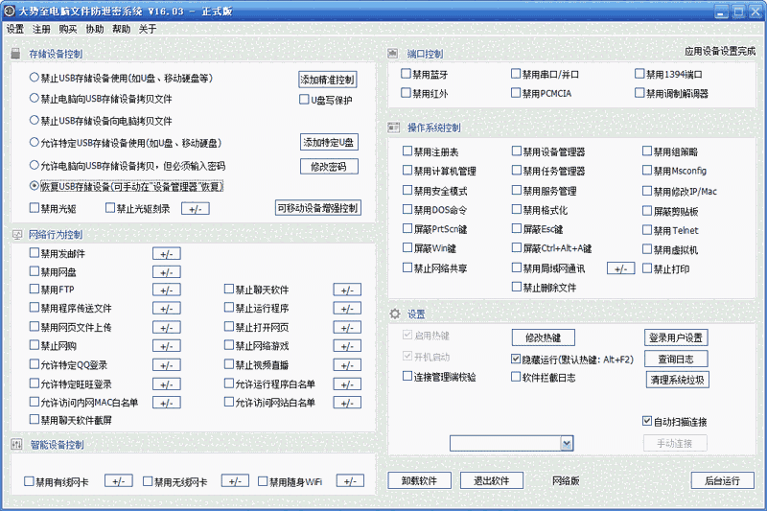Click the 添加精准控制 button
This screenshot has width=767, height=511.
pyautogui.click(x=327, y=80)
